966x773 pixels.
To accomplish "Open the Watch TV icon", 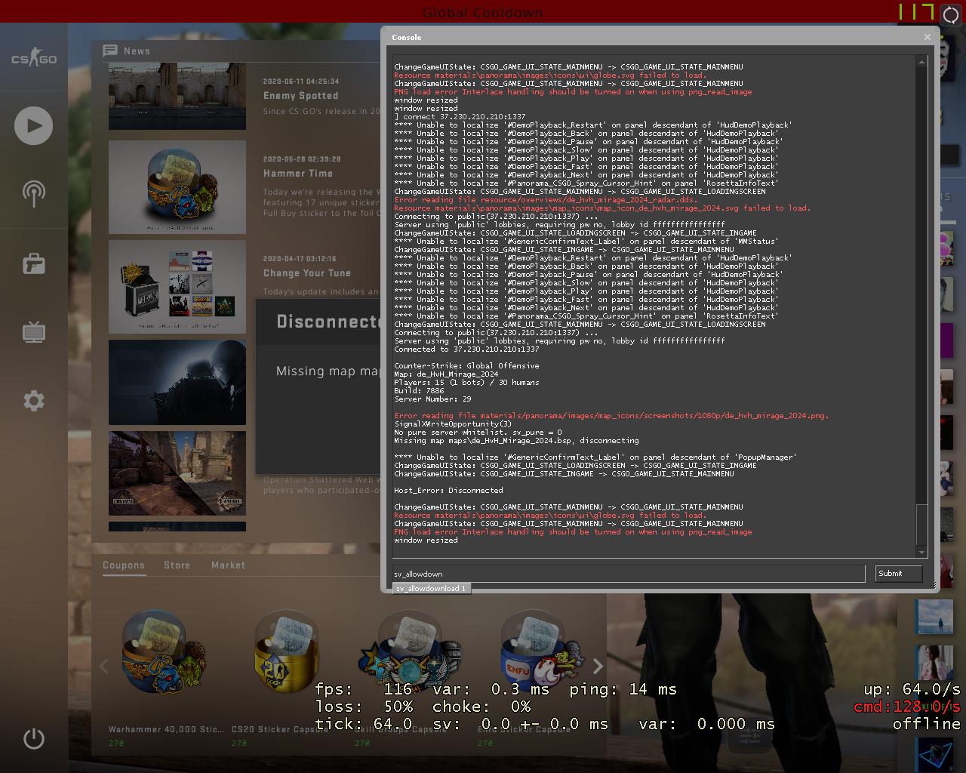I will [33, 331].
